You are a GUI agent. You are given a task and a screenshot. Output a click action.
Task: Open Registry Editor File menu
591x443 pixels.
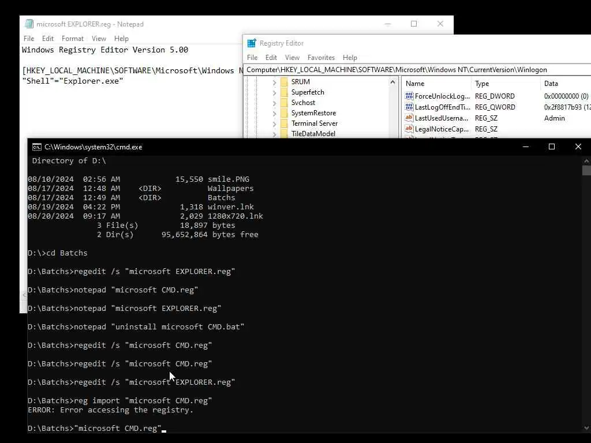point(252,58)
